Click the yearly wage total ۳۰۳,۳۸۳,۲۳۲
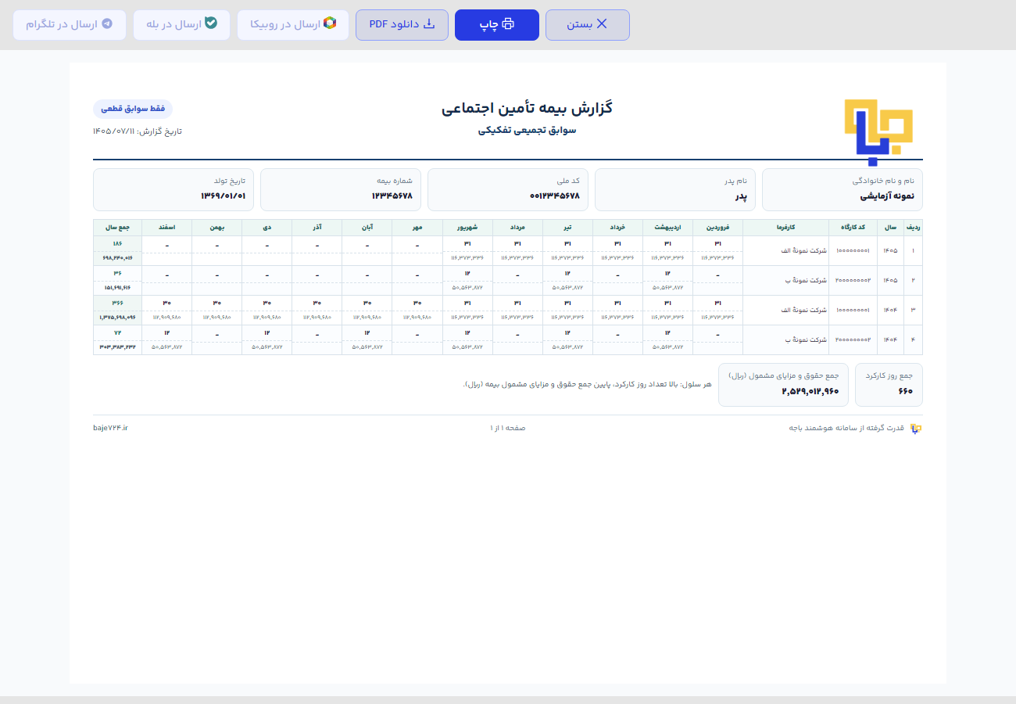The image size is (1016, 704). coord(117,347)
